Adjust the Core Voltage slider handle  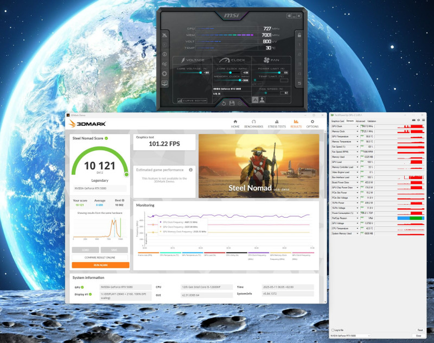point(200,73)
